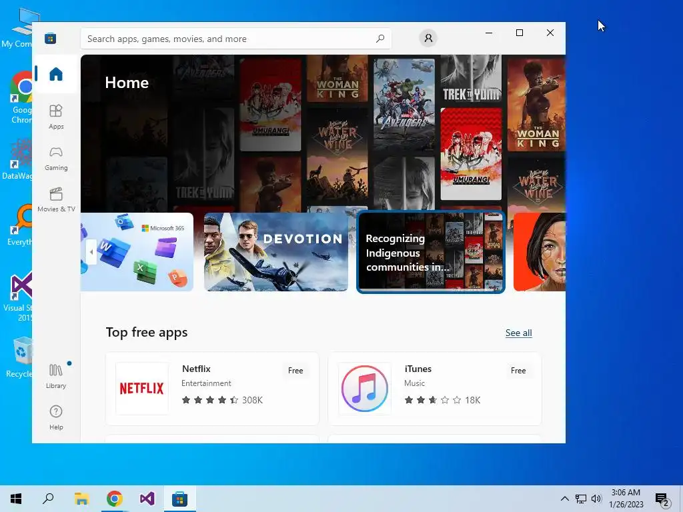Open the Apps section
Screen dimensions: 683x512
coord(56,117)
